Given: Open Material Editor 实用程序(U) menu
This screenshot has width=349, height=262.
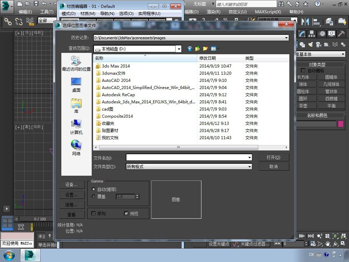Looking at the screenshot, I should pos(149,14).
